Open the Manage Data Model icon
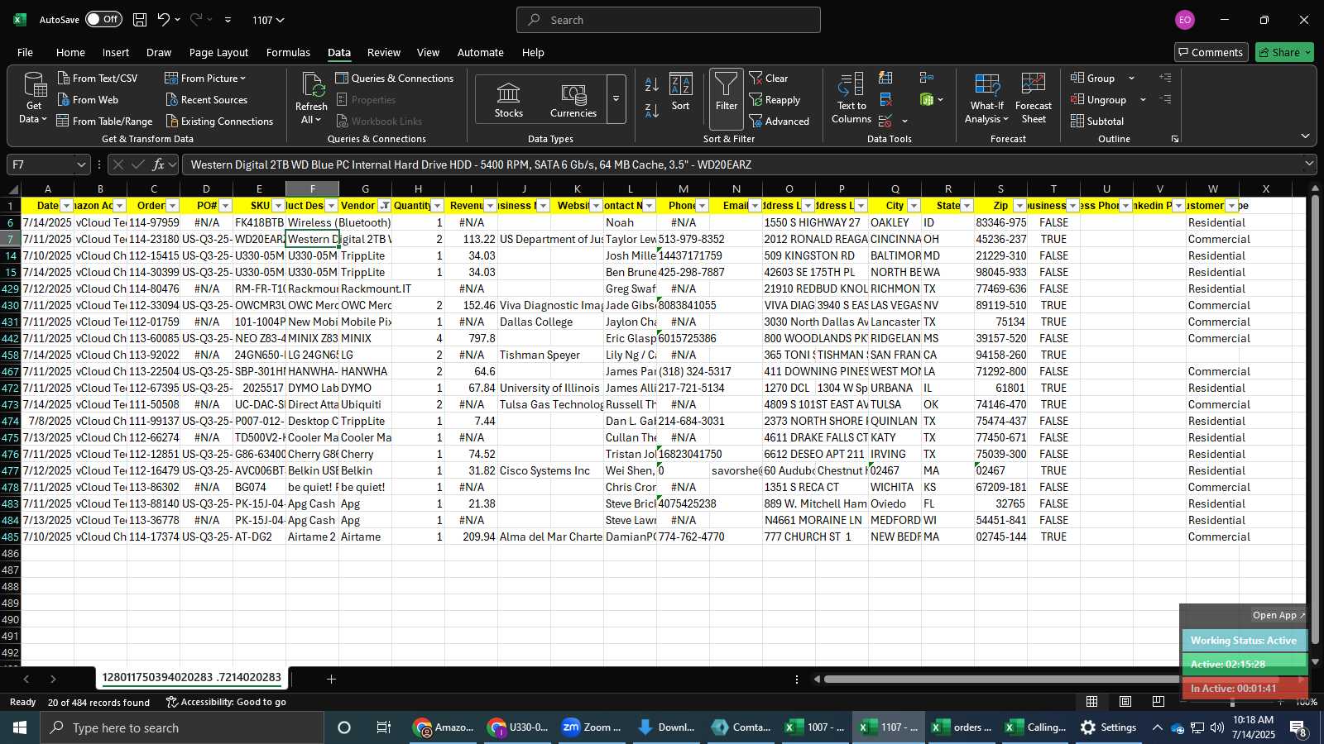The image size is (1324, 744). click(x=927, y=100)
